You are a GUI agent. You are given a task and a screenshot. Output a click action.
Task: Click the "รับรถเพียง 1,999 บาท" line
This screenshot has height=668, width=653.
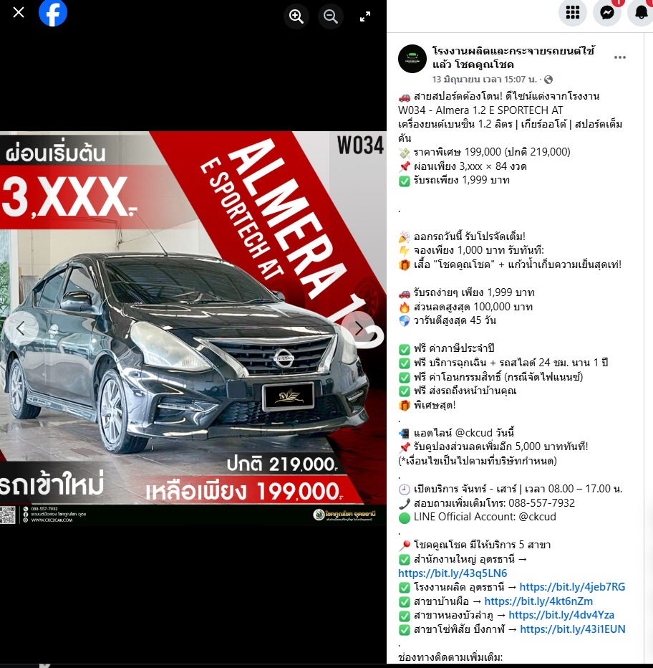[x=454, y=180]
